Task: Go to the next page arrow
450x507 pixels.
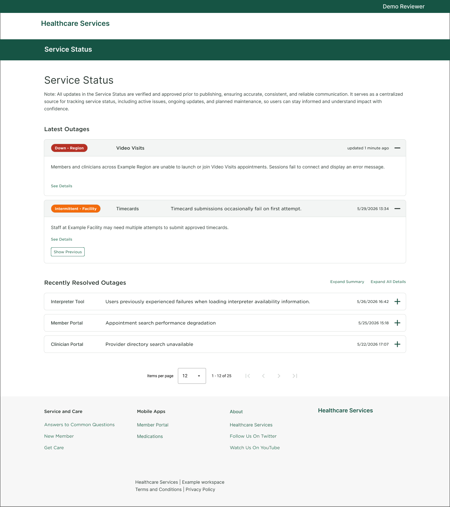Action: click(x=279, y=376)
